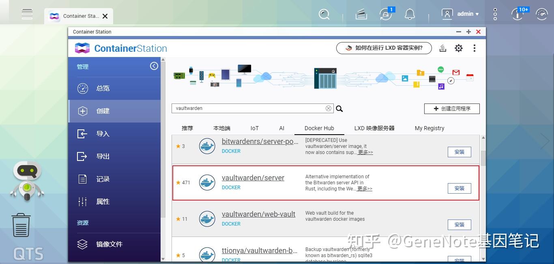Screen dimensions: 554x264
Task: Open the stacked layers icon in Container Station header
Action: point(443,48)
